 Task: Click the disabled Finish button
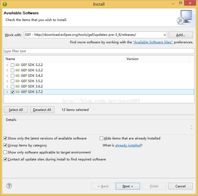(154, 186)
